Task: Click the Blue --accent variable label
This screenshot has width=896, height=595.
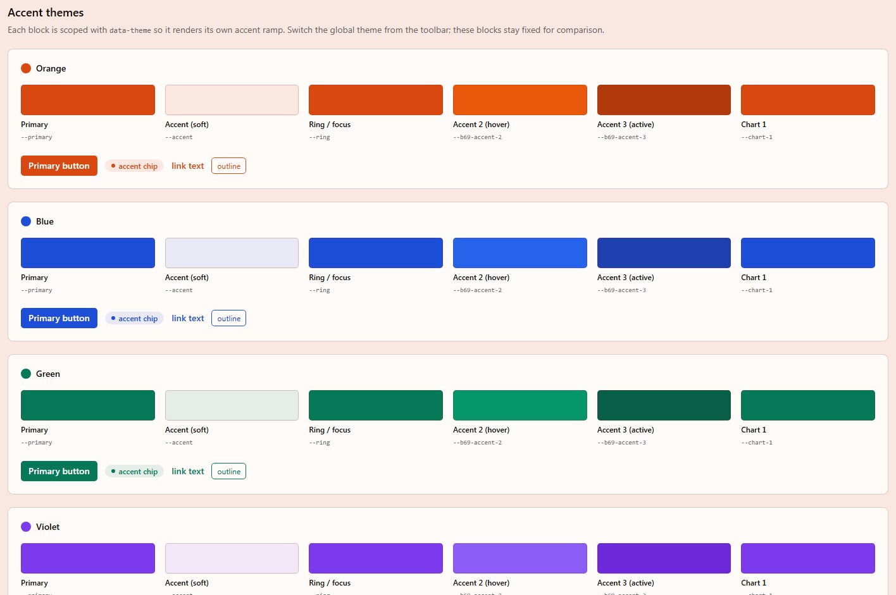Action: coord(179,290)
